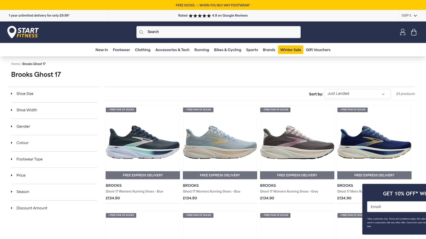The image size is (426, 239).
Task: Click the Brooks Ghost 17 page heading
Action: click(x=36, y=74)
